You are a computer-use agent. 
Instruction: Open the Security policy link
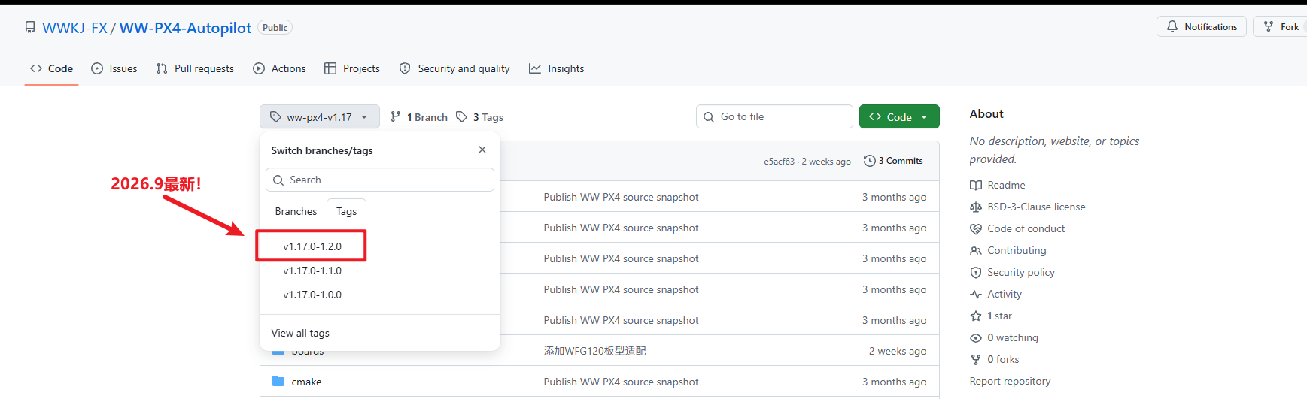[x=1021, y=272]
